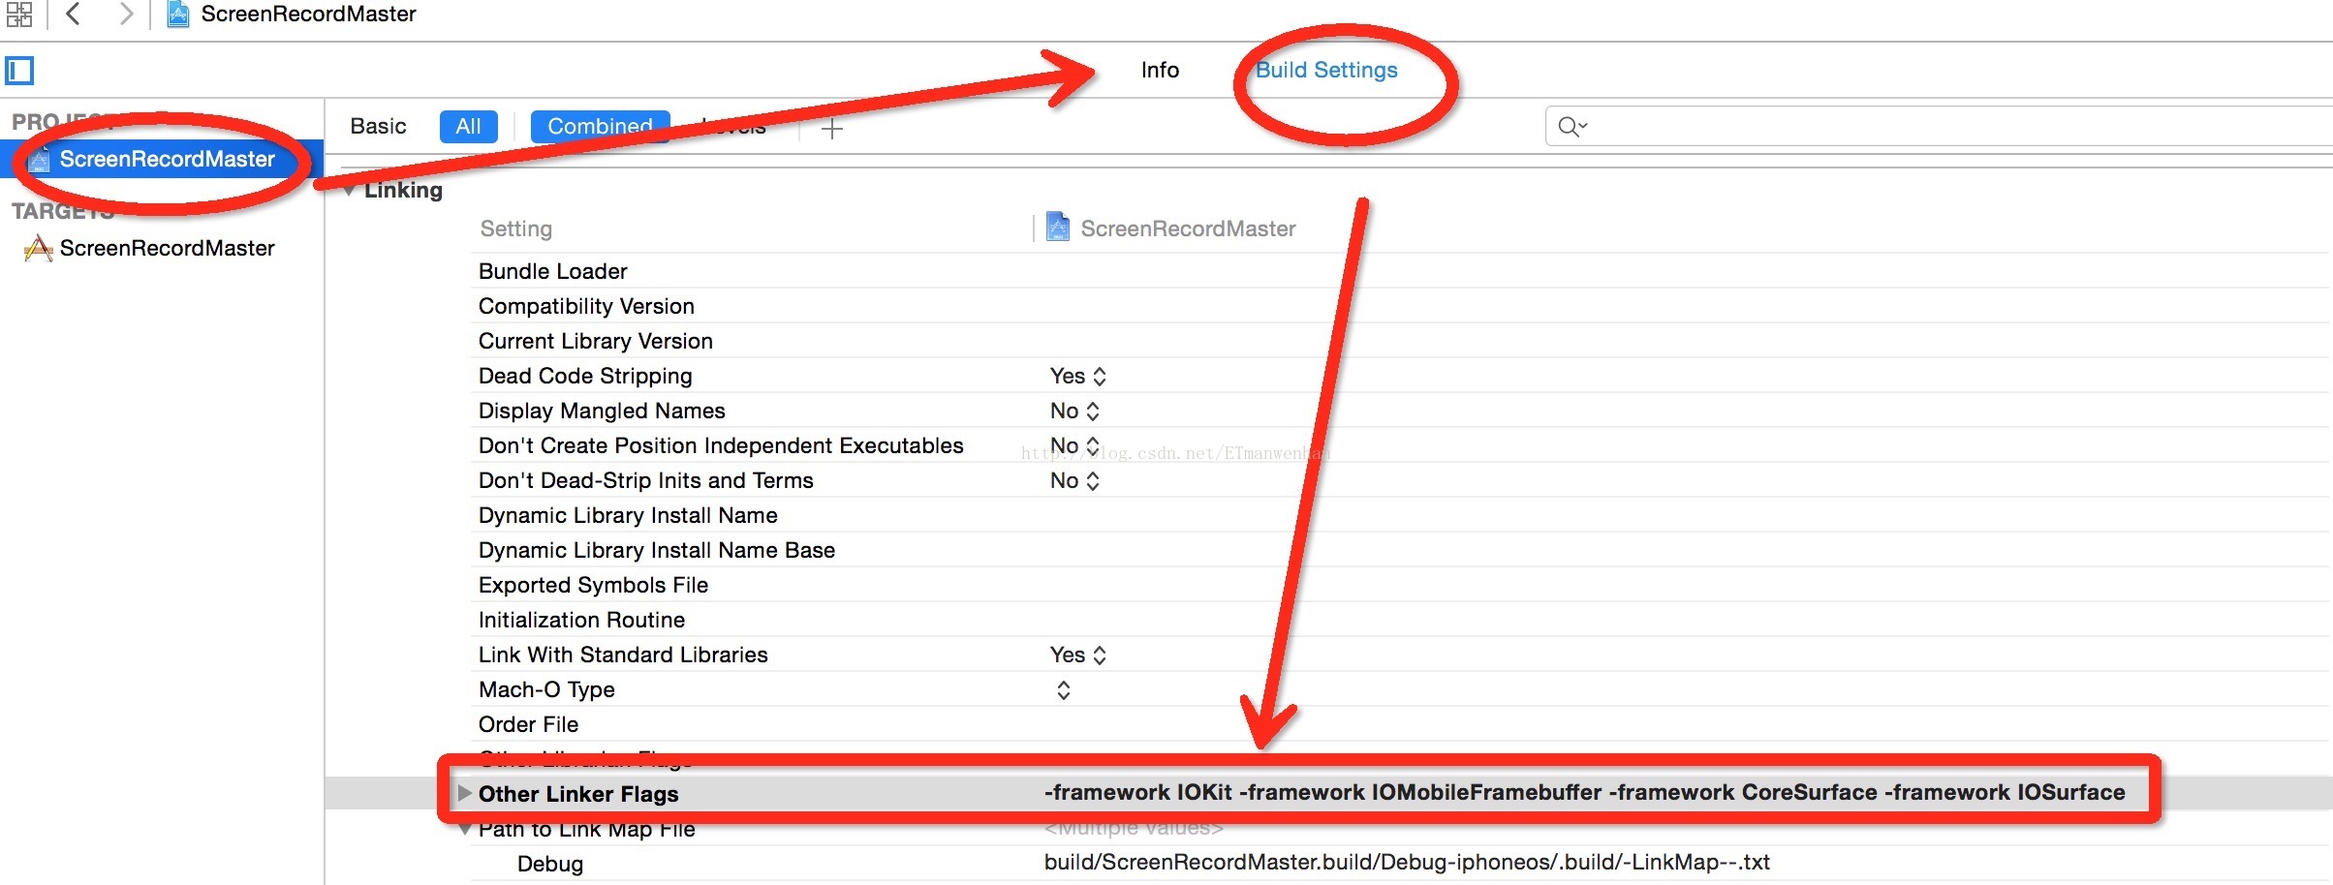The image size is (2333, 885).
Task: Open Don't Create Position Independent Executables popup
Action: coord(1074,445)
